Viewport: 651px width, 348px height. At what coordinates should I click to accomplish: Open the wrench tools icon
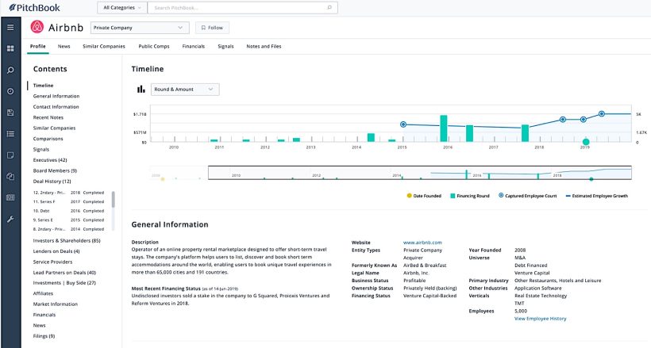tap(10, 219)
